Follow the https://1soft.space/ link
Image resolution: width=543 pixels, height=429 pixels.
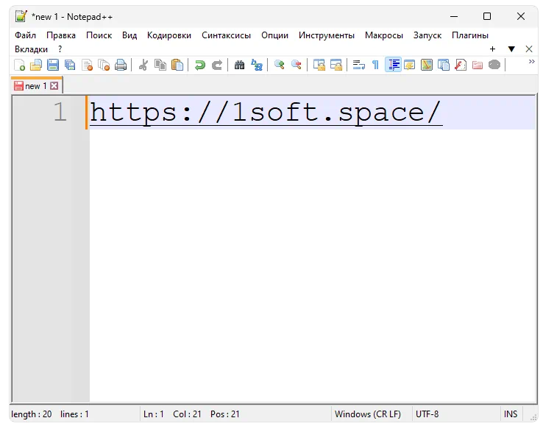click(266, 113)
